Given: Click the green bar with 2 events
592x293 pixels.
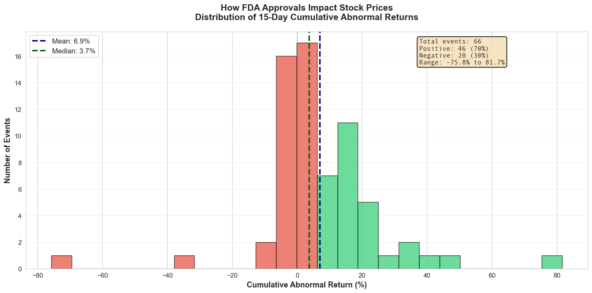Looking at the screenshot, I should [409, 255].
